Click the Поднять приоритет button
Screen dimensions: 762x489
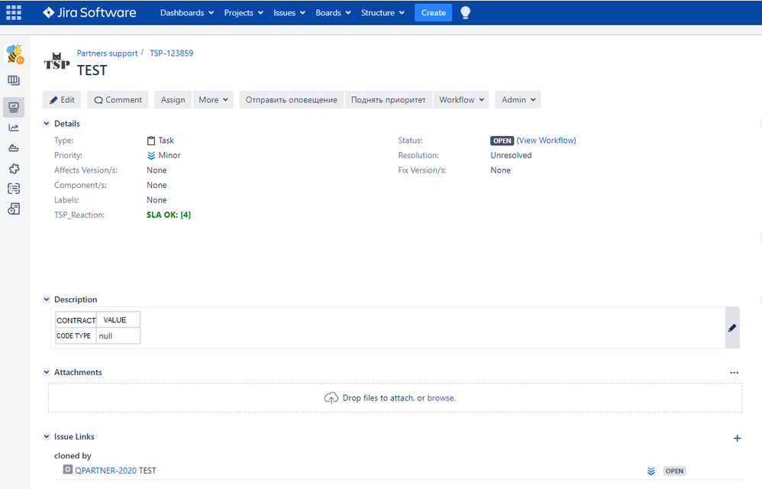[389, 99]
